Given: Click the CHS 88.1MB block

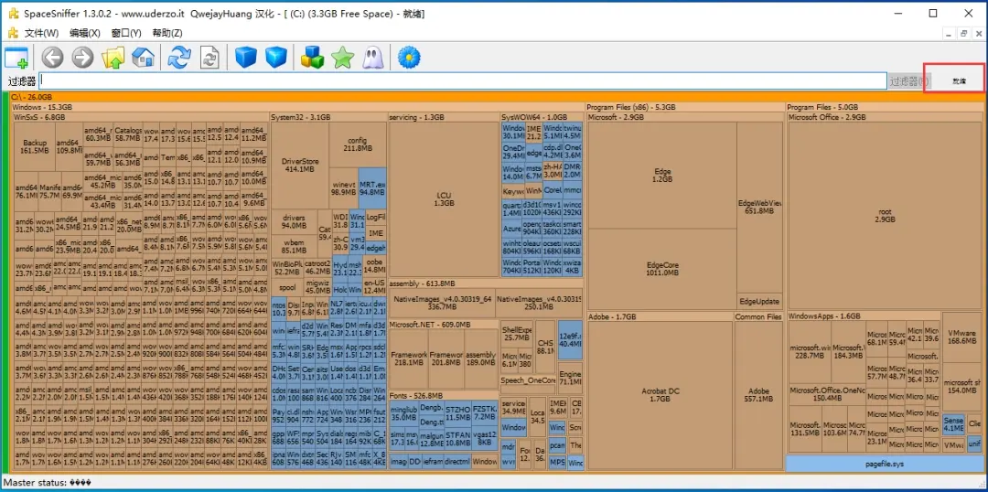Looking at the screenshot, I should (x=545, y=348).
